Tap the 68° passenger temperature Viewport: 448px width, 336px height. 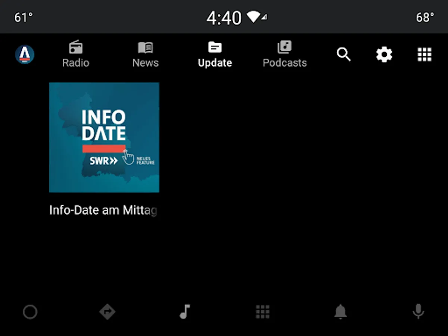pos(425,17)
